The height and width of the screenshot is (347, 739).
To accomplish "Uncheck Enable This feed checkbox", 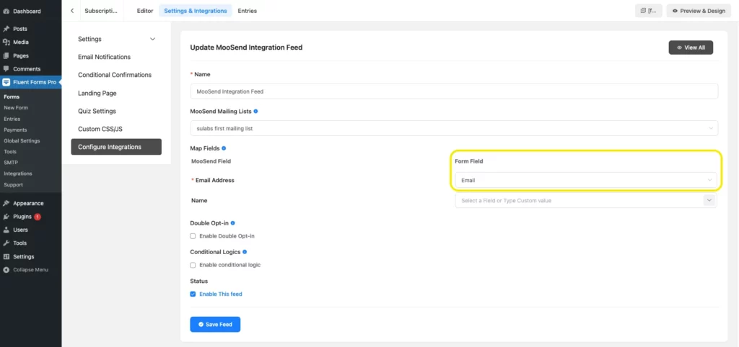I will [193, 294].
